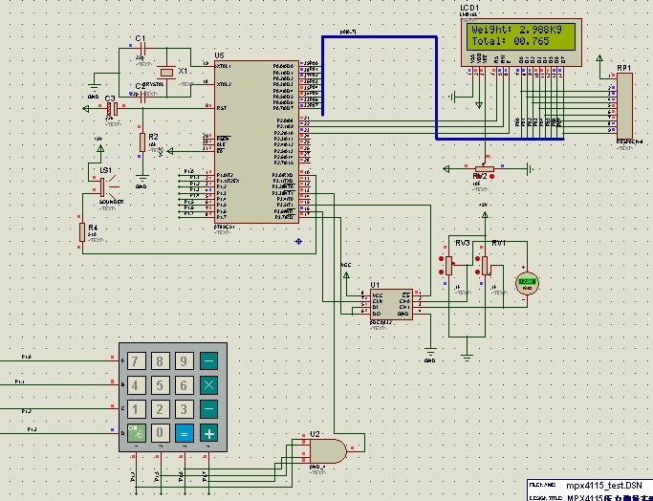Screen dimensions: 653x501
Task: Select capacitor C2
Action: pyautogui.click(x=143, y=98)
